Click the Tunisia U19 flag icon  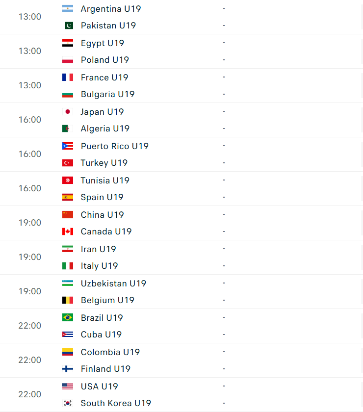pos(68,180)
